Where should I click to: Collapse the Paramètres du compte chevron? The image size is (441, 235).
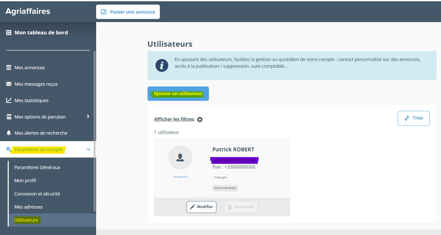click(x=88, y=149)
